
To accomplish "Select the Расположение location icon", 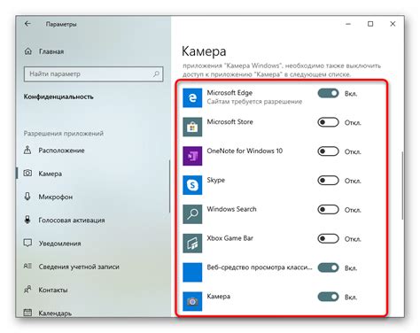I will point(27,150).
